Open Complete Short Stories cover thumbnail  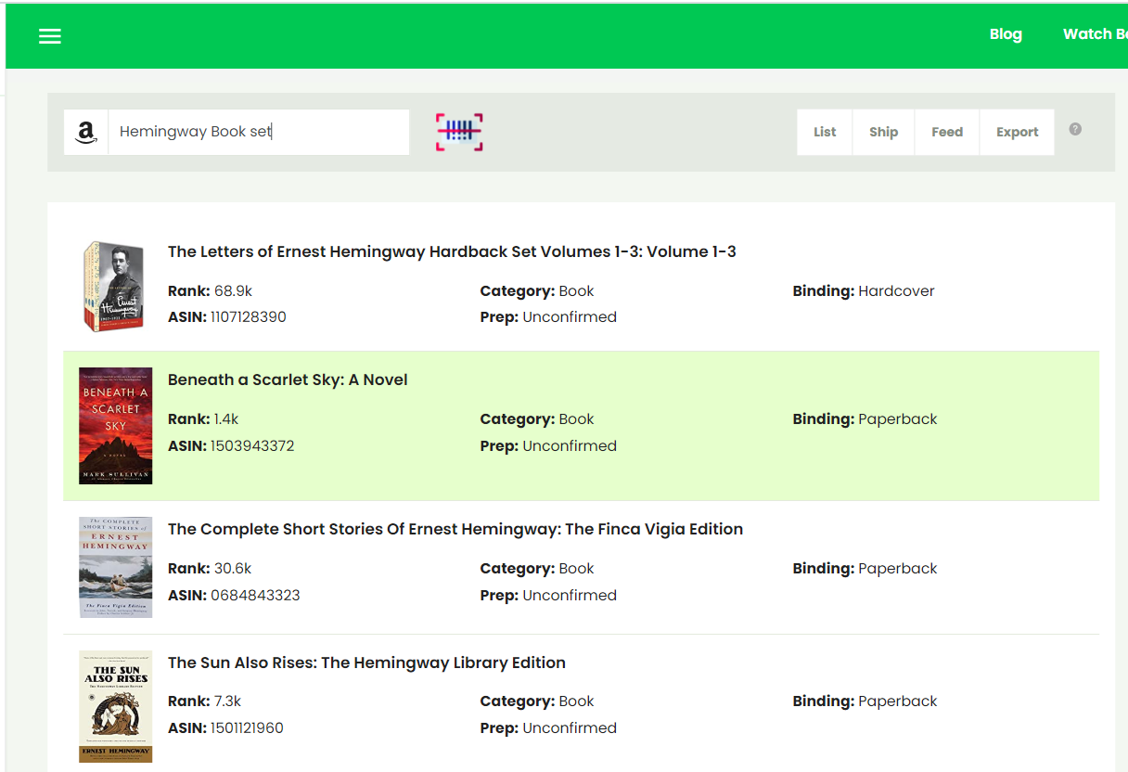pos(115,568)
